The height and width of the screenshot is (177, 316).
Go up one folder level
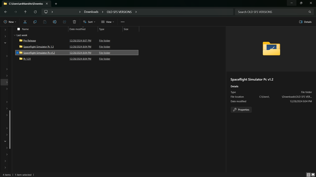coord(25,12)
